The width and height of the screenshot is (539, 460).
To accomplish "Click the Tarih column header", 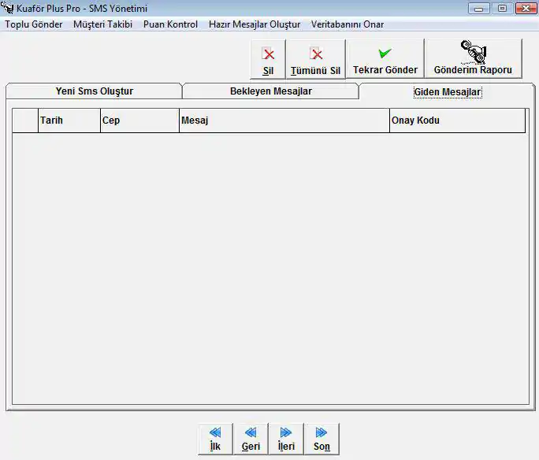I will (x=69, y=121).
